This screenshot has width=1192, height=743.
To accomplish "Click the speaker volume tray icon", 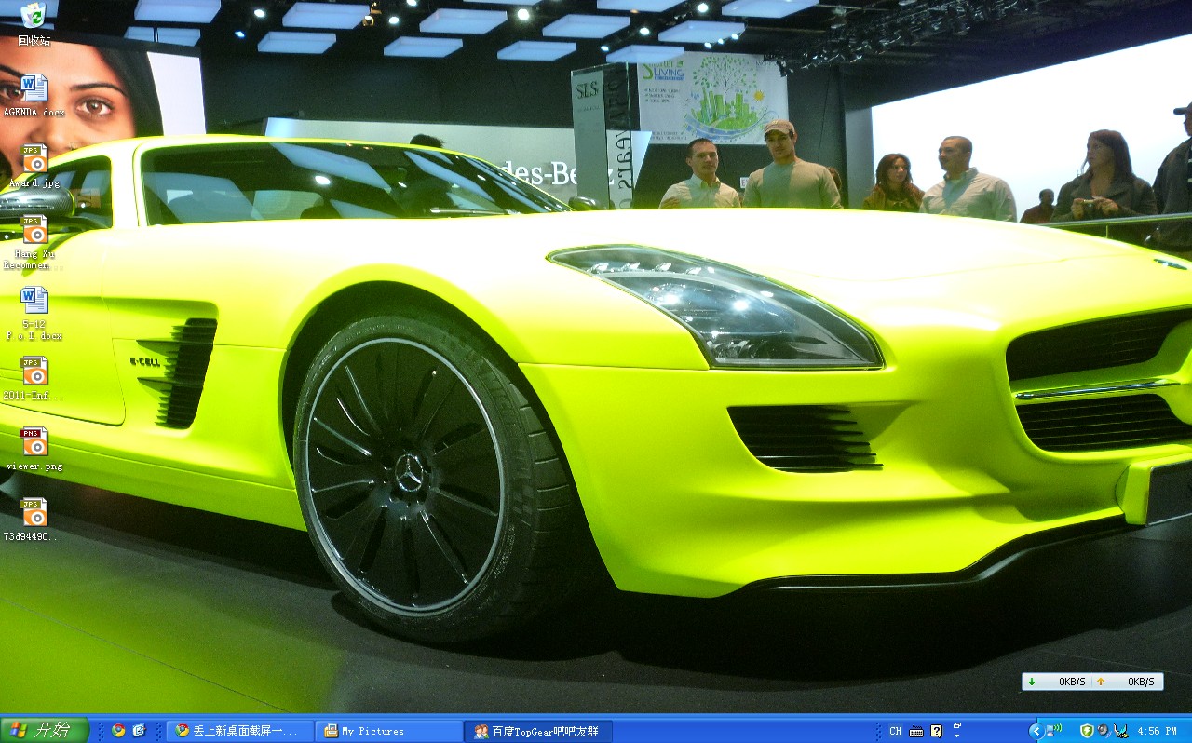I will click(x=1104, y=731).
